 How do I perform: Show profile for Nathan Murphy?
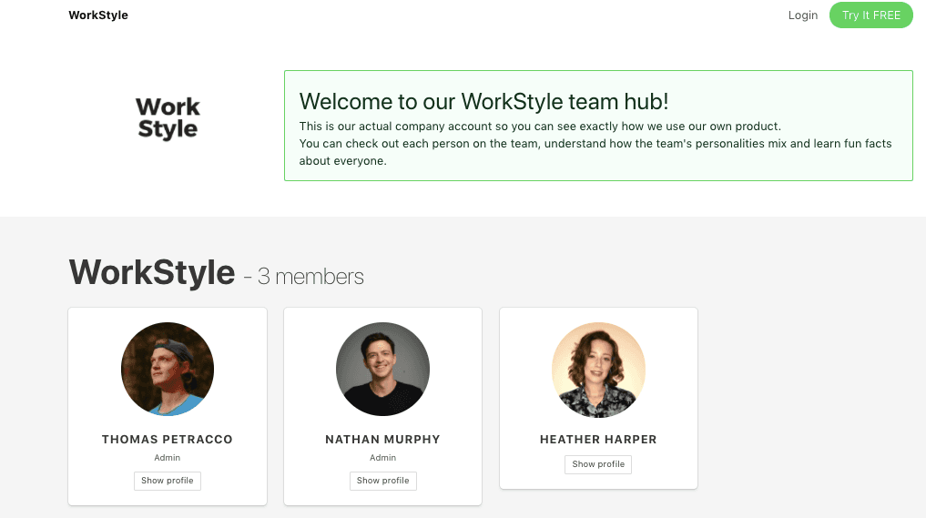[382, 480]
